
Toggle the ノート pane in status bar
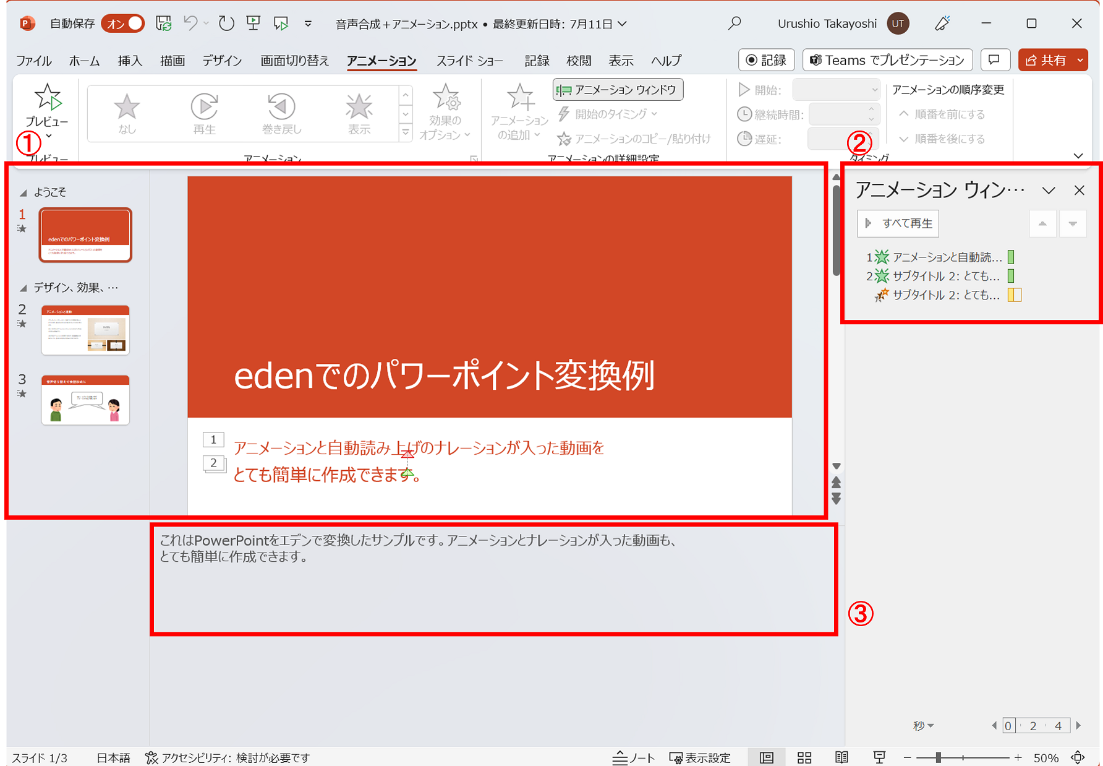click(x=634, y=757)
